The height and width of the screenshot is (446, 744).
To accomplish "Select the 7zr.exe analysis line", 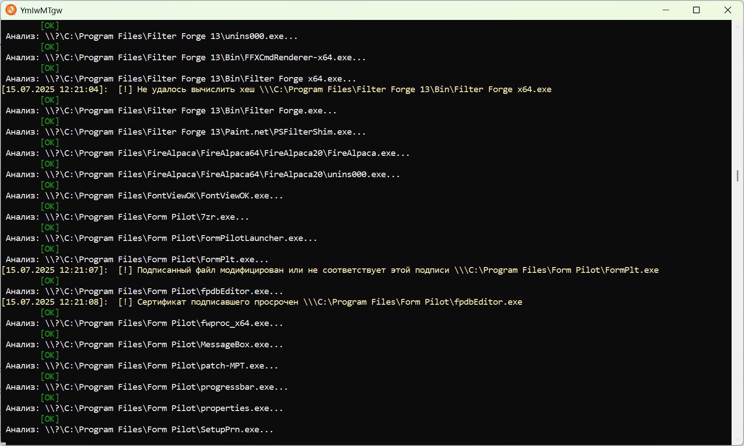I will pyautogui.click(x=127, y=217).
